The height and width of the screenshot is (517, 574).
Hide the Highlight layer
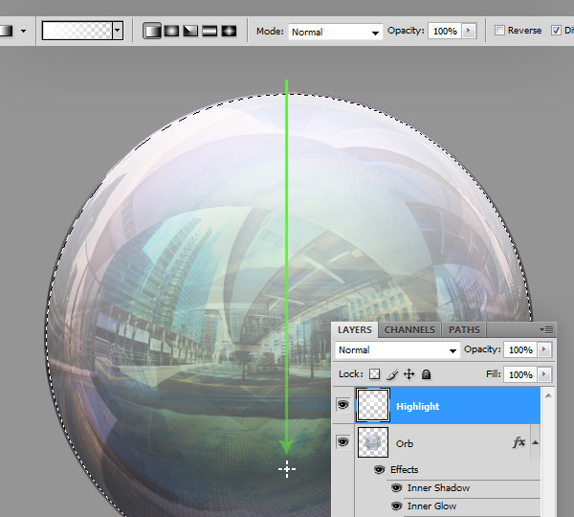[343, 405]
